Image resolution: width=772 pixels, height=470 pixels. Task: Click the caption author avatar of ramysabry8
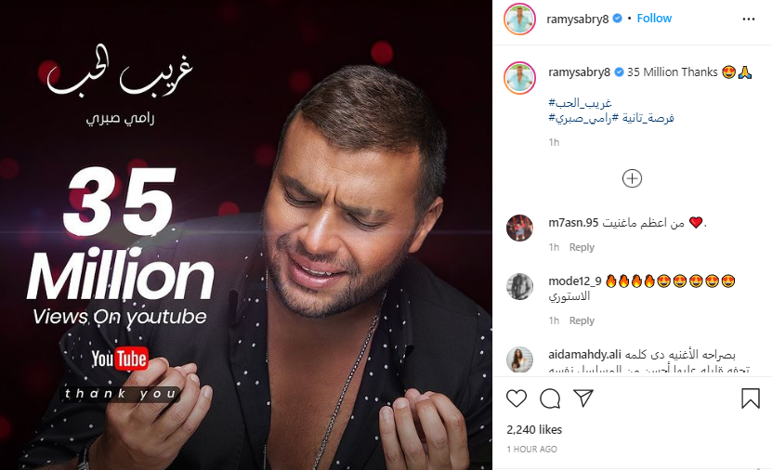(x=519, y=78)
